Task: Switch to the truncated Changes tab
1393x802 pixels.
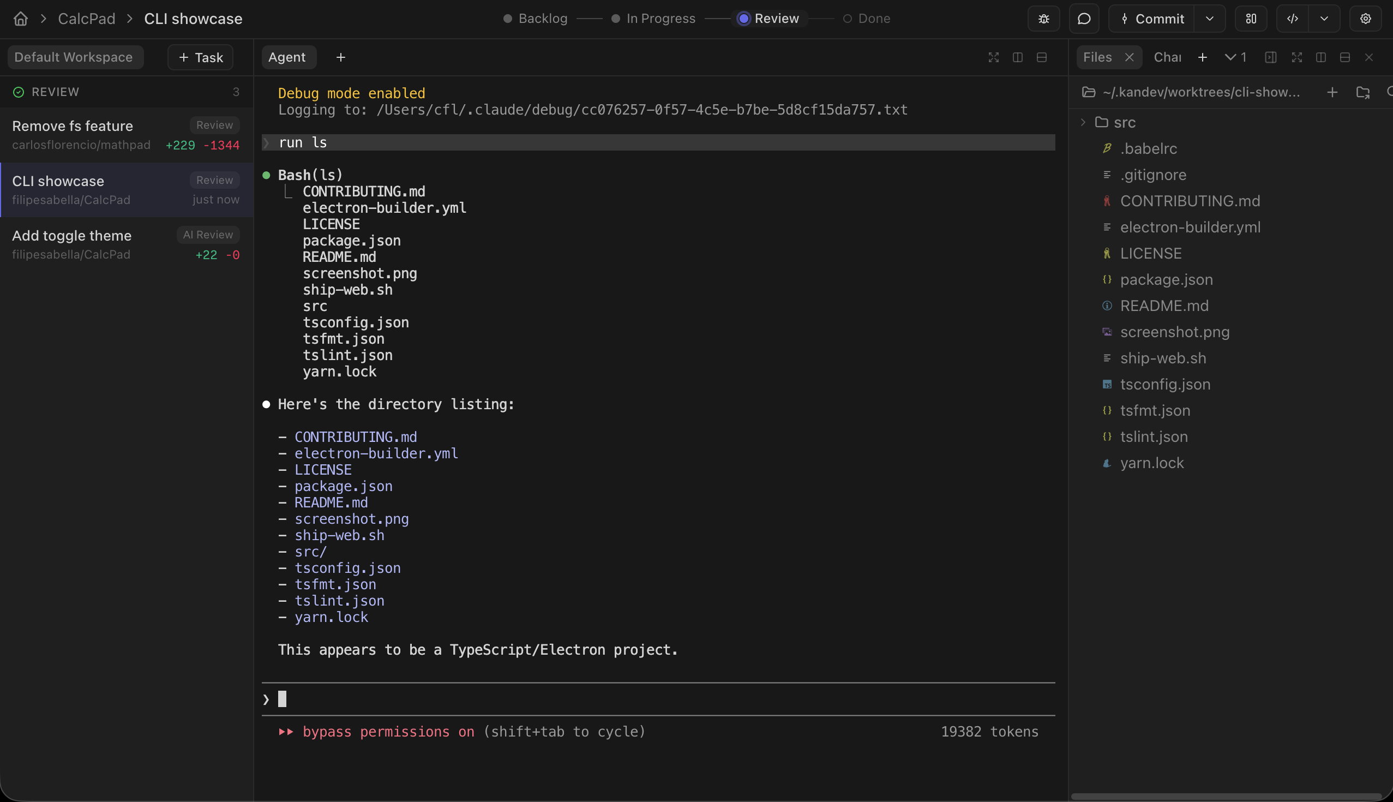Action: click(1167, 57)
